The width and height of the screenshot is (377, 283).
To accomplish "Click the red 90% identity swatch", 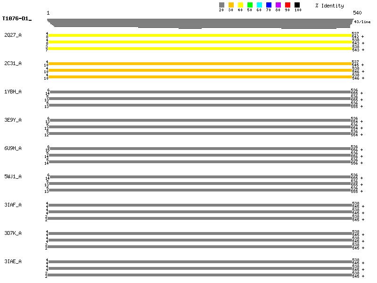I will (x=287, y=5).
